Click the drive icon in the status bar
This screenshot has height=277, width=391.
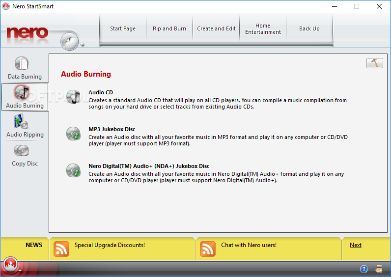pos(379,269)
